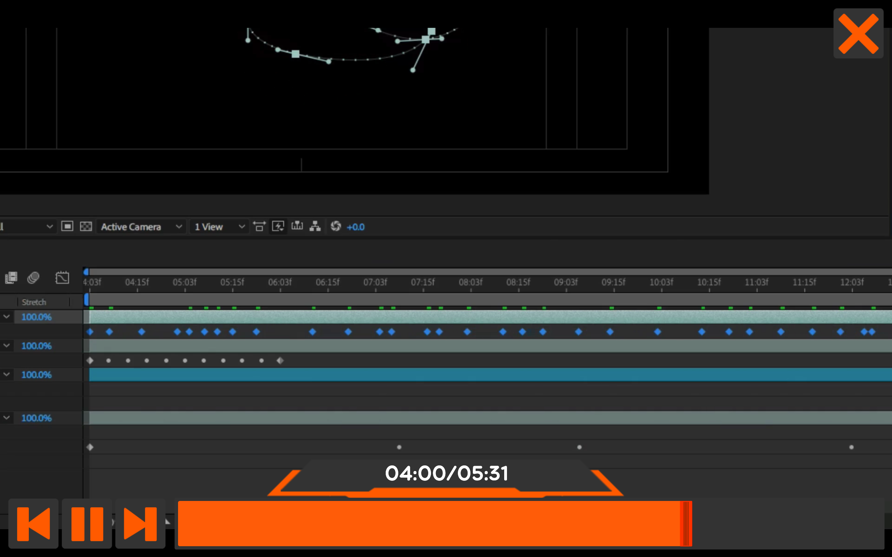
Task: Select the teal first layer duration bar
Action: (490, 317)
